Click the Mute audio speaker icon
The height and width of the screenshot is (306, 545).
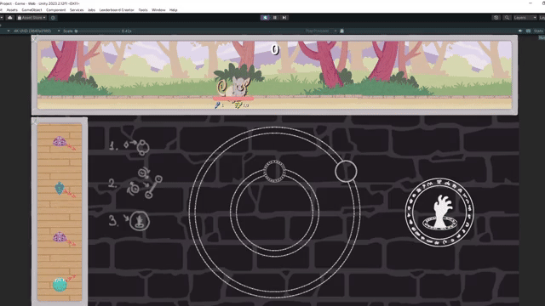click(520, 31)
